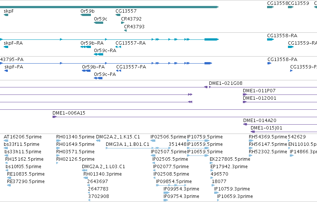Pick the CG13557 gene feature
317x202 pixels.
[118, 15]
